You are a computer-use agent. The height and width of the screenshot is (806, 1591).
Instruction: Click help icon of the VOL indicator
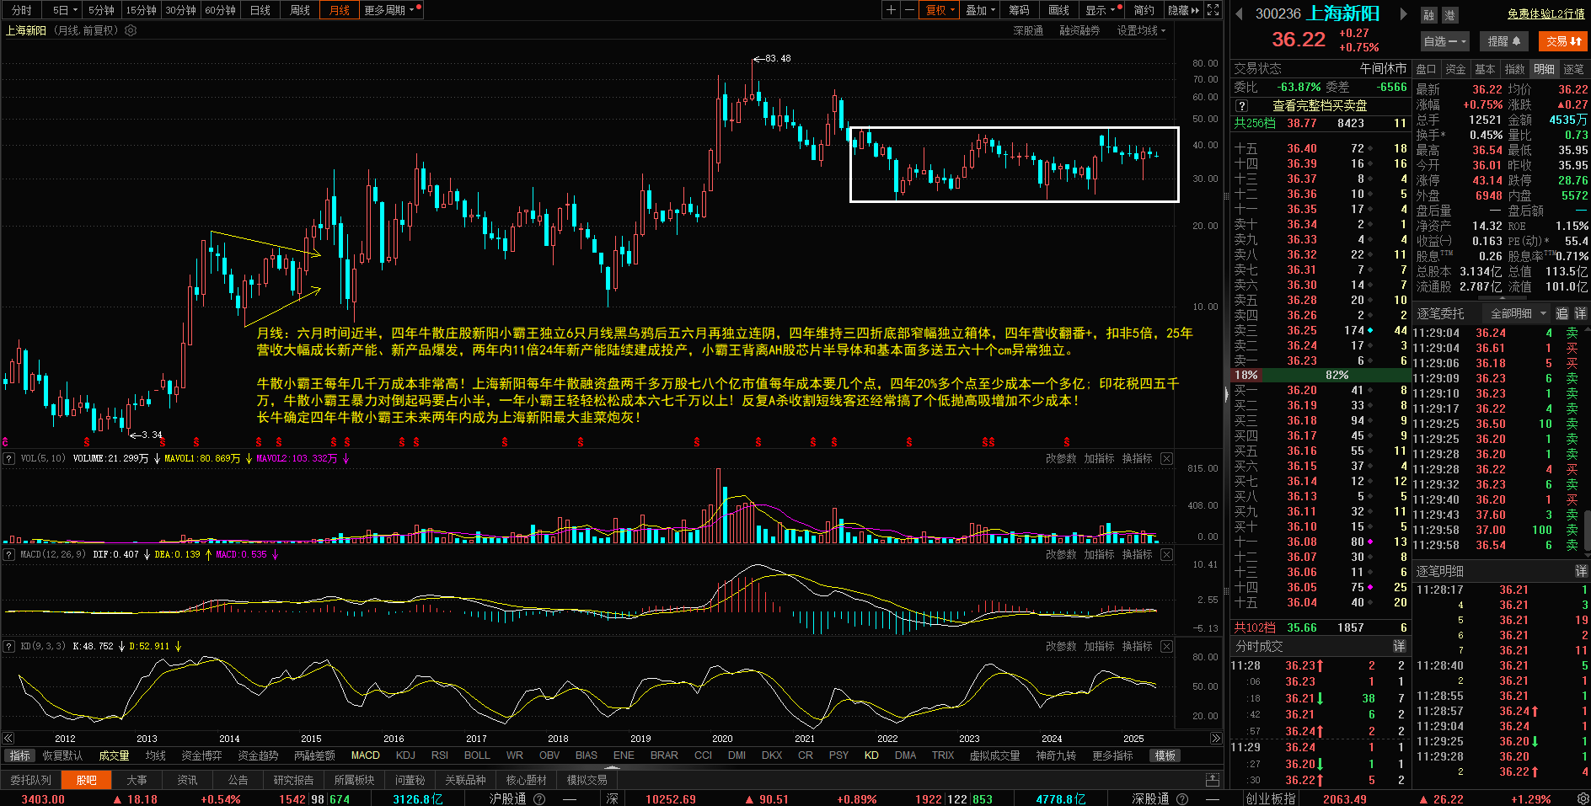tap(8, 459)
